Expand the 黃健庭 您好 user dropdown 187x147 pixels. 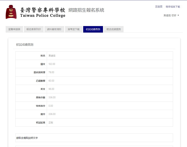pyautogui.click(x=171, y=16)
